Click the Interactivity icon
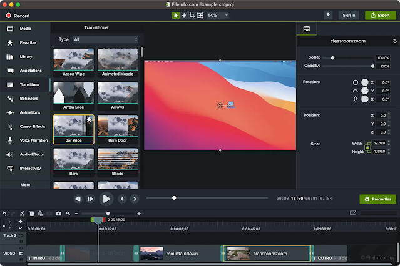 [10, 168]
